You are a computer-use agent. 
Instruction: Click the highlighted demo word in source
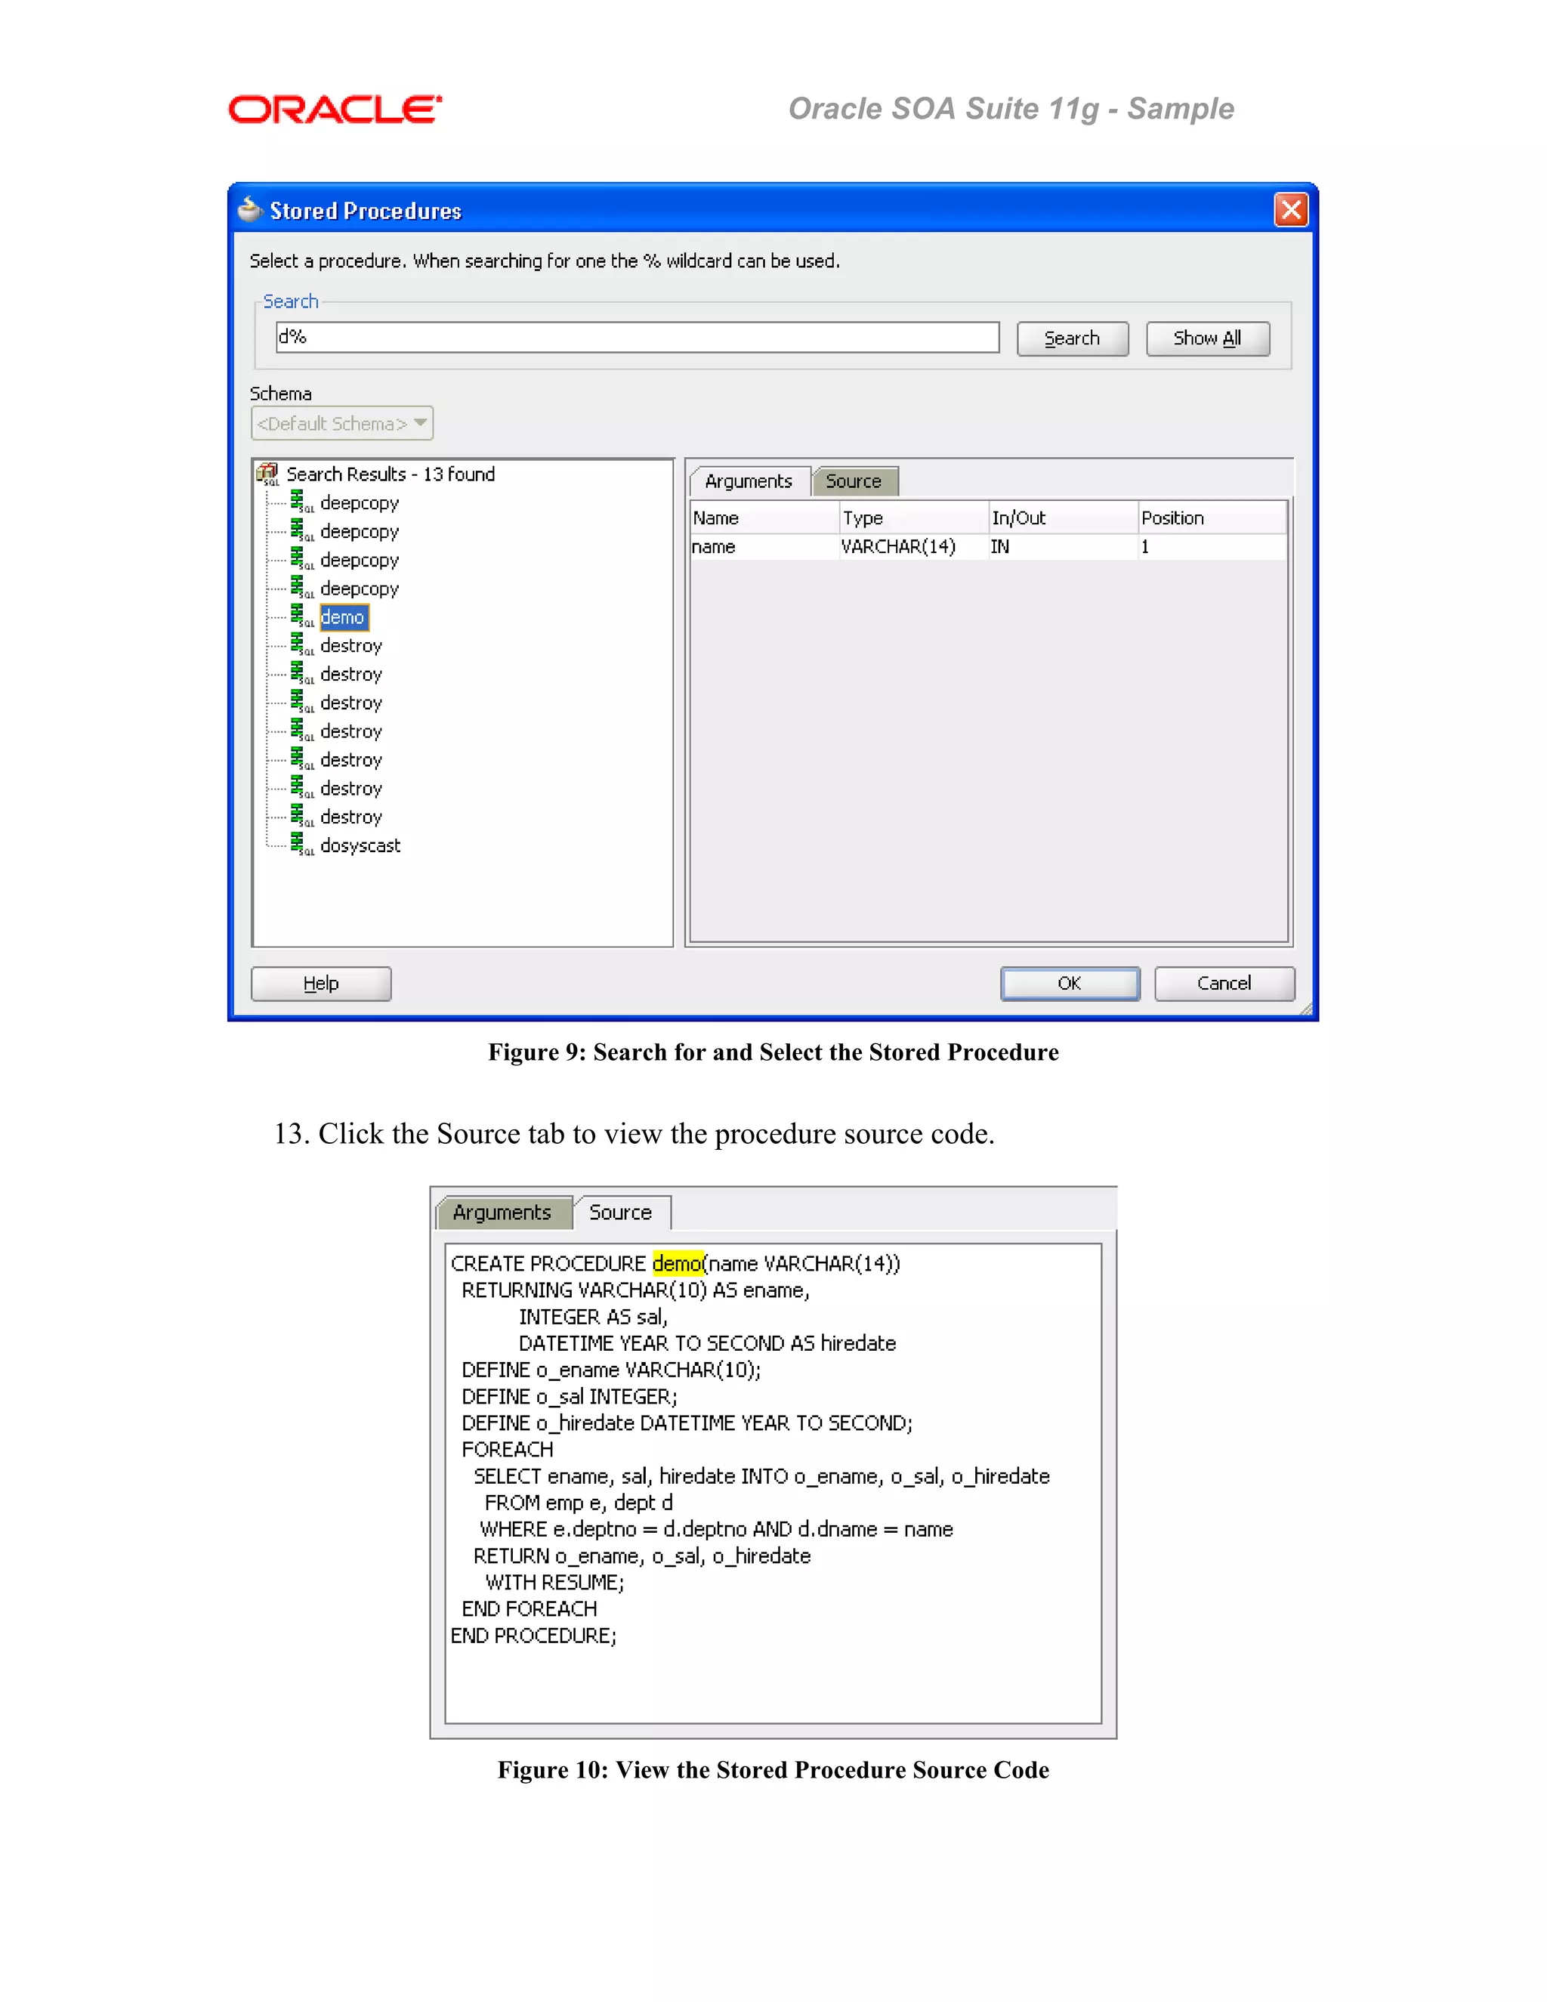678,1263
